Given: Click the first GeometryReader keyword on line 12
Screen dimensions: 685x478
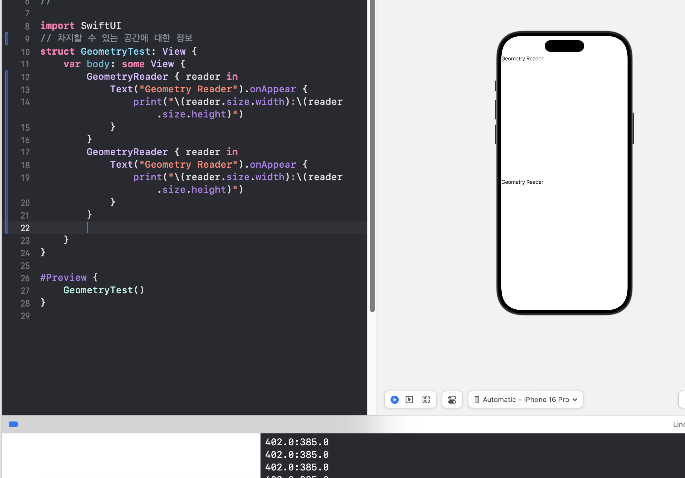Looking at the screenshot, I should point(127,77).
